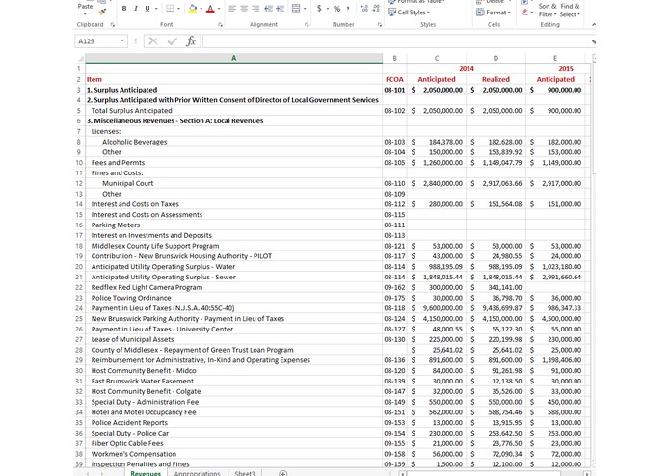670x476 pixels.
Task: Click the 'Total Surplus Anticipated' cell
Action: [233, 111]
